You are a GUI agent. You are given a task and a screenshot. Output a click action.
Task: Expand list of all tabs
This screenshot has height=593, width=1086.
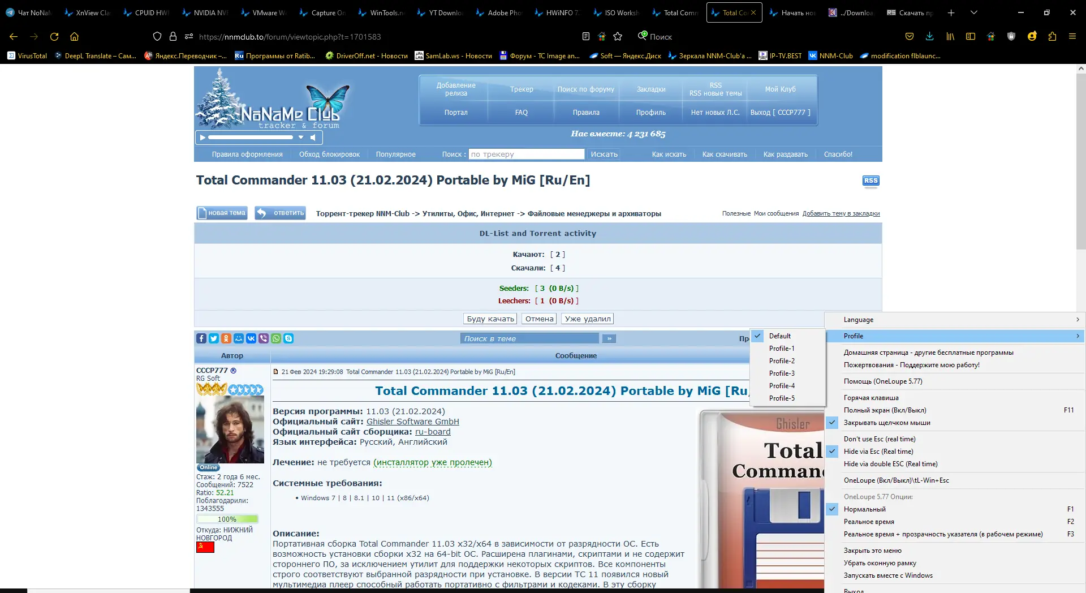(x=974, y=12)
